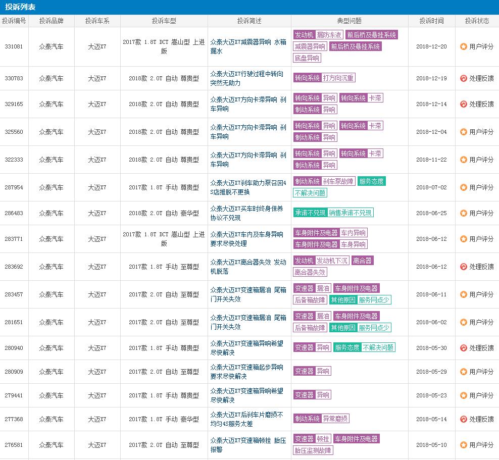Click model 2017款 1.8T 手动 至尊型
This screenshot has width=499, height=460.
(x=164, y=267)
